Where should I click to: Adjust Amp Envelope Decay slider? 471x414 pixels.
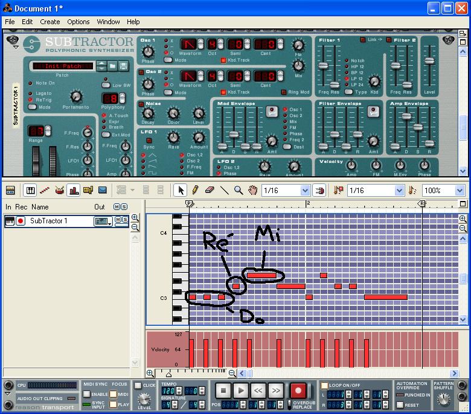coord(406,116)
